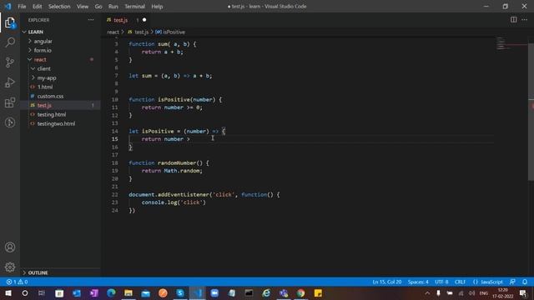This screenshot has height=300, width=534.
Task: Open File Explorer from taskbar
Action: point(128,293)
